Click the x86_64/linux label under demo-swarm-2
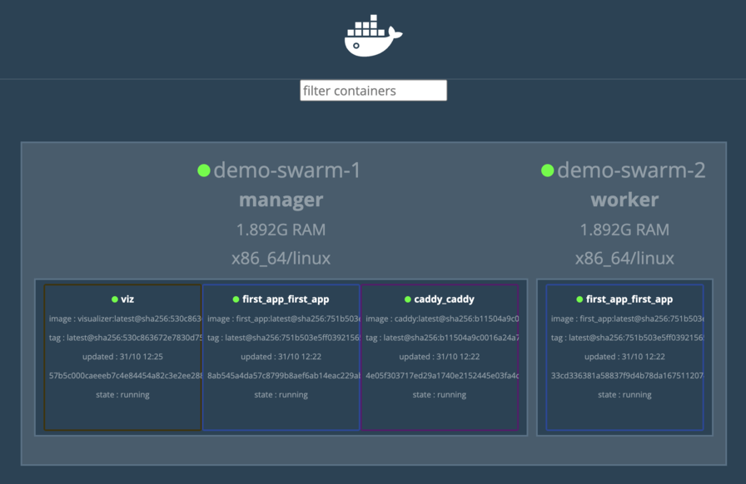Screen dimensions: 746x484 tap(624, 259)
